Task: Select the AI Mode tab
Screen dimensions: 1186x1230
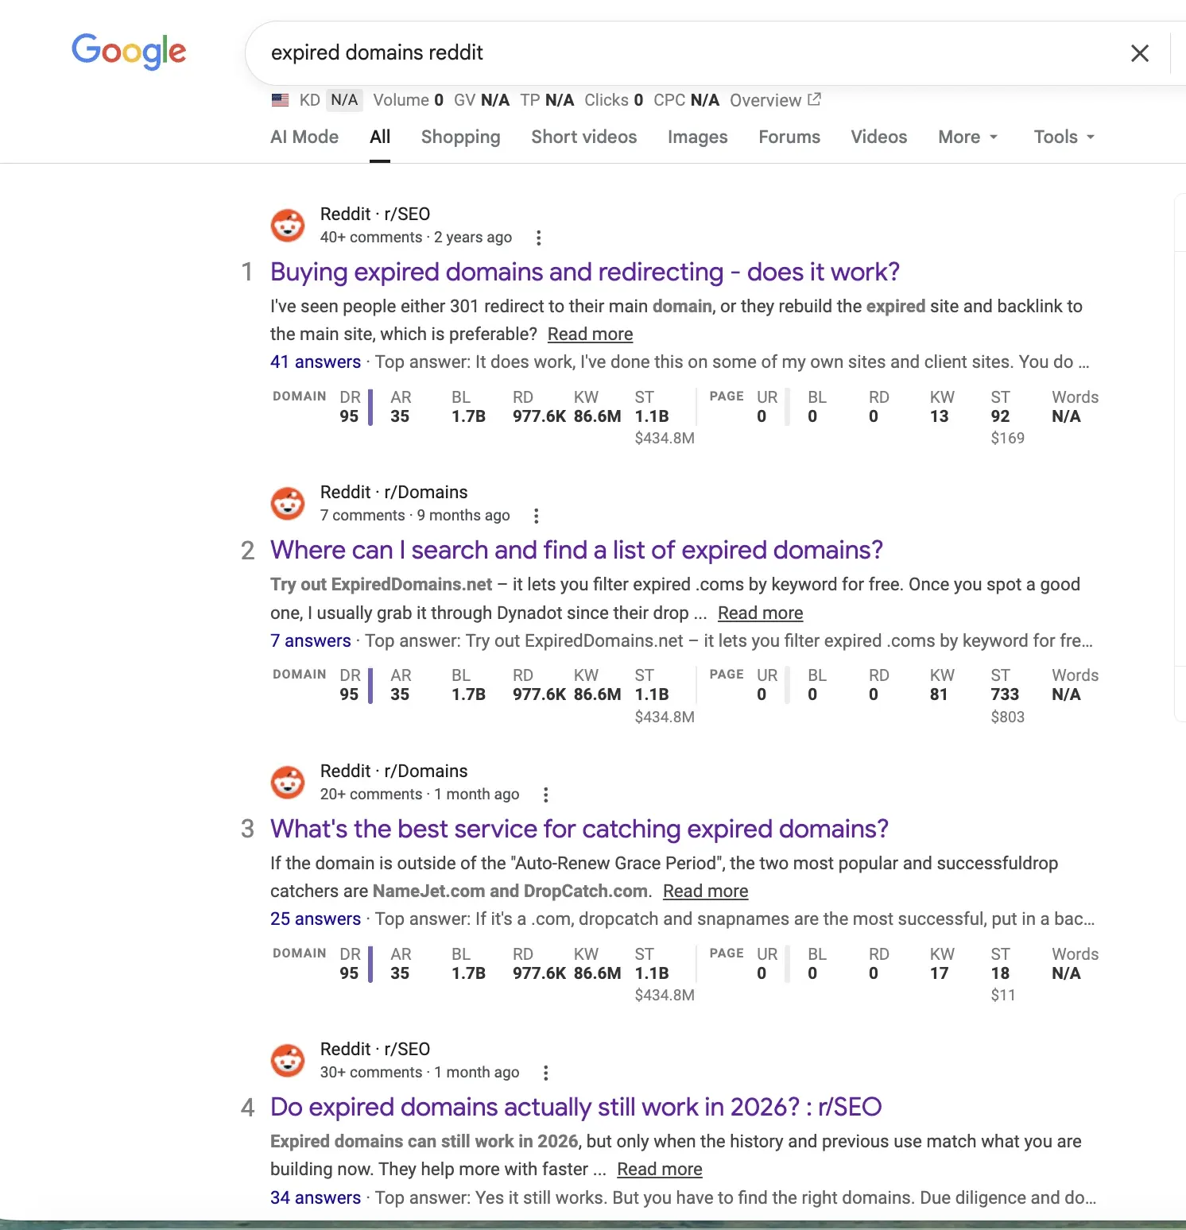Action: click(x=304, y=137)
